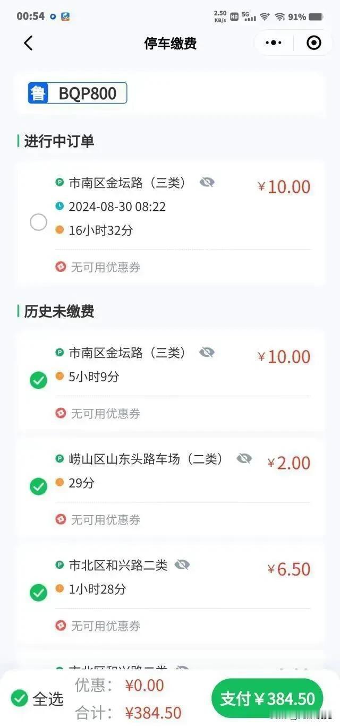Tap the ¥10.00 amount on the in-progress order

[284, 187]
